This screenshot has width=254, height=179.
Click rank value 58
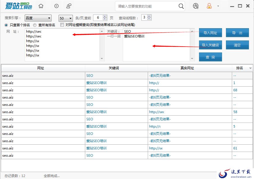[235, 112]
